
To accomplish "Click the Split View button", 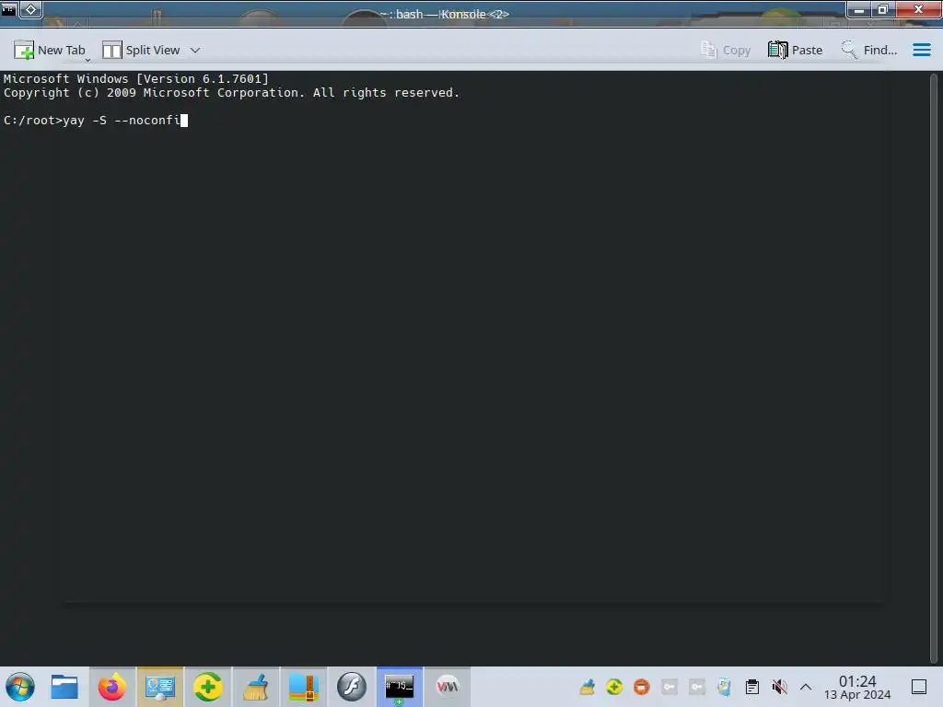I will pos(141,51).
